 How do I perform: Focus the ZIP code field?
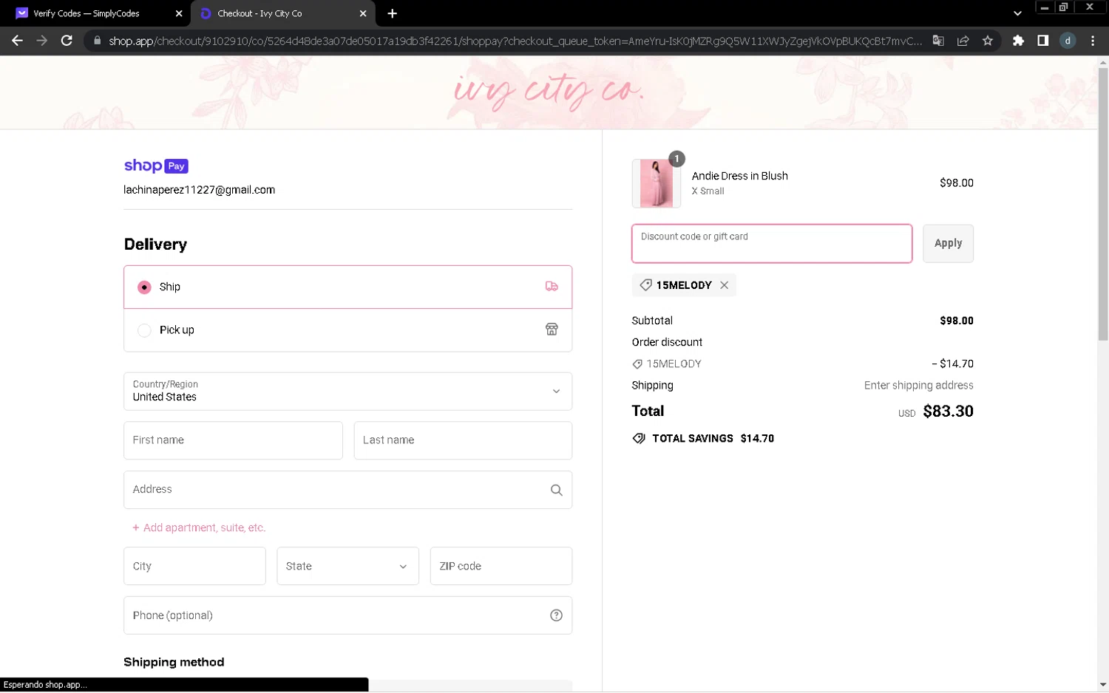click(501, 566)
